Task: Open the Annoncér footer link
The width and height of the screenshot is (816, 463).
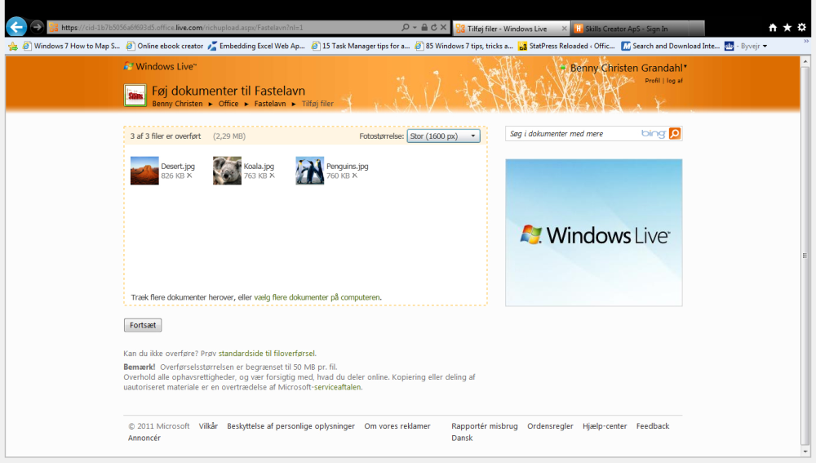Action: click(144, 438)
